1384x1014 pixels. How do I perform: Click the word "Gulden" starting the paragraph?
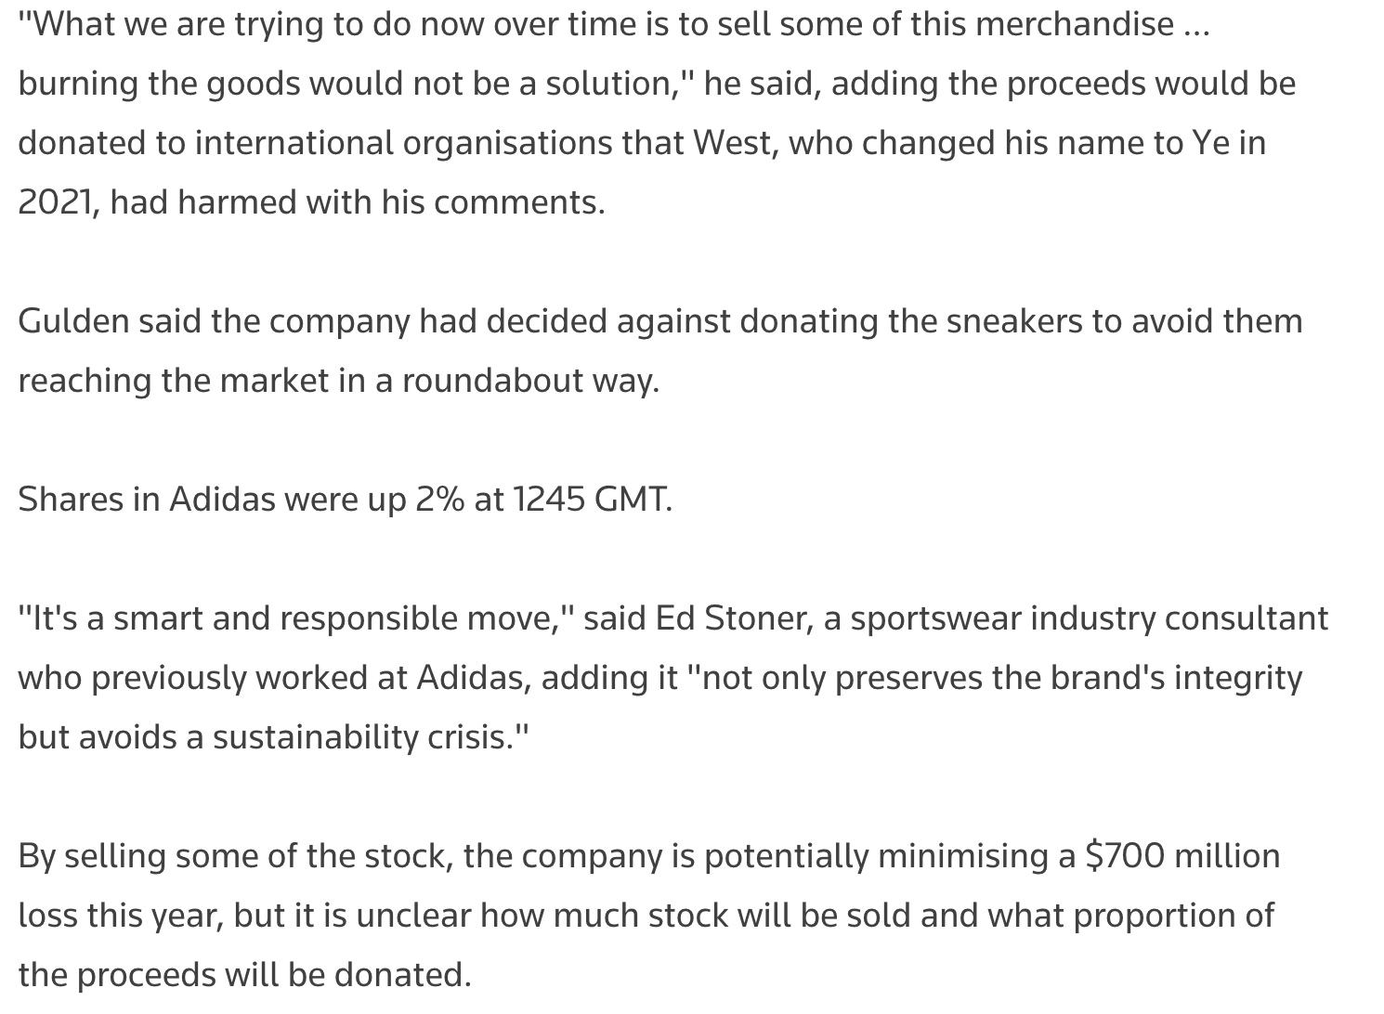point(73,321)
